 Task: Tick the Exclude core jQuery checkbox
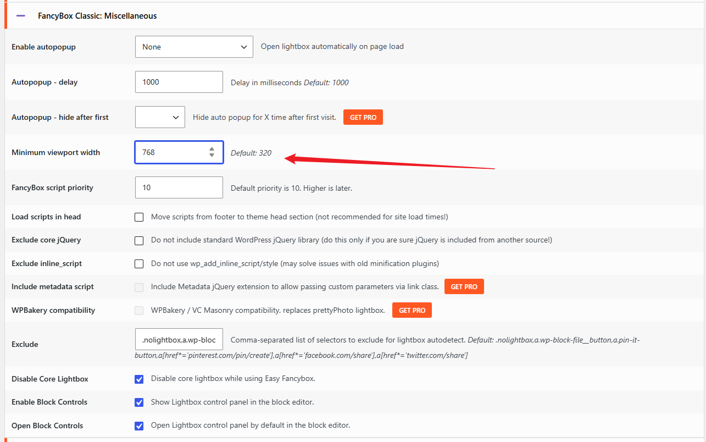139,240
